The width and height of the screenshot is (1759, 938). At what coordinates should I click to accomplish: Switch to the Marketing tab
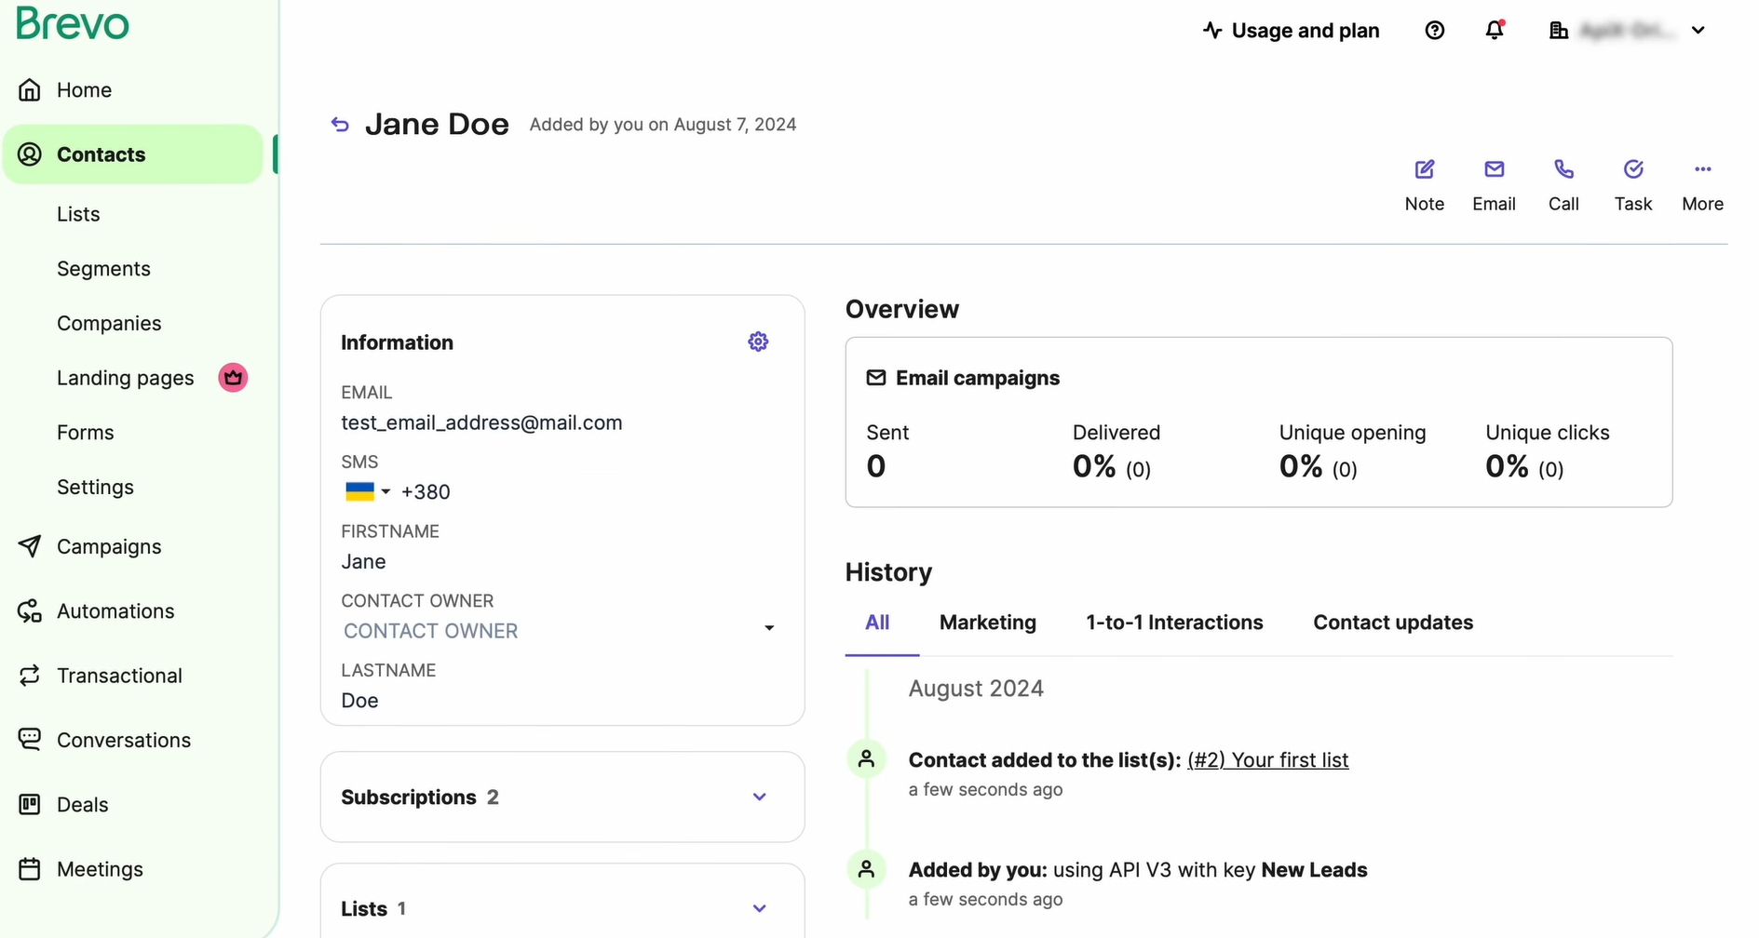click(x=988, y=623)
